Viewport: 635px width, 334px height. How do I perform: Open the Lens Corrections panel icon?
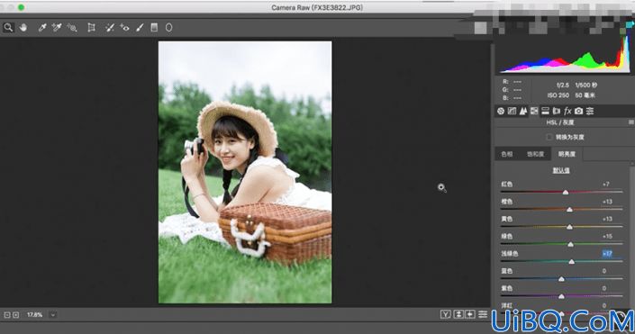click(557, 111)
